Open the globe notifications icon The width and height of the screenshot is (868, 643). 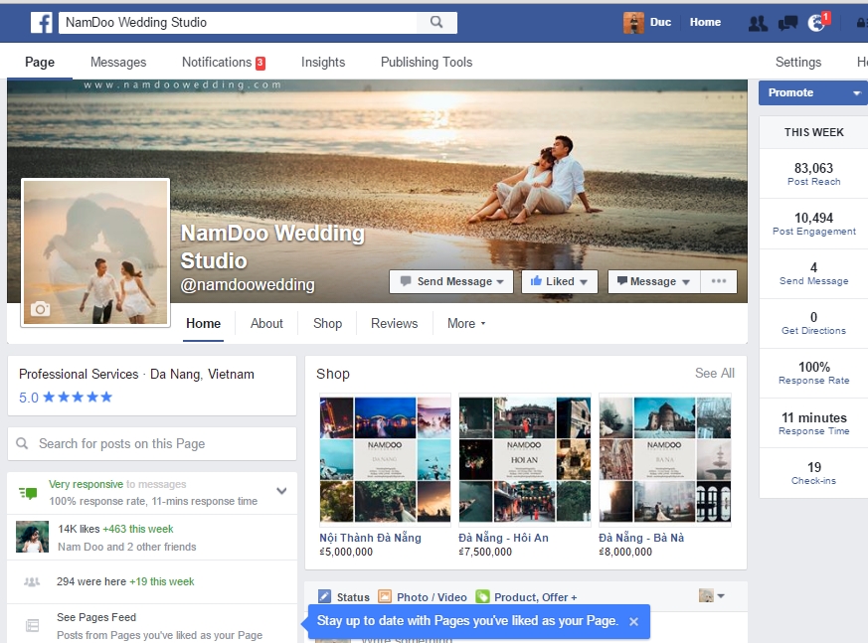(816, 23)
